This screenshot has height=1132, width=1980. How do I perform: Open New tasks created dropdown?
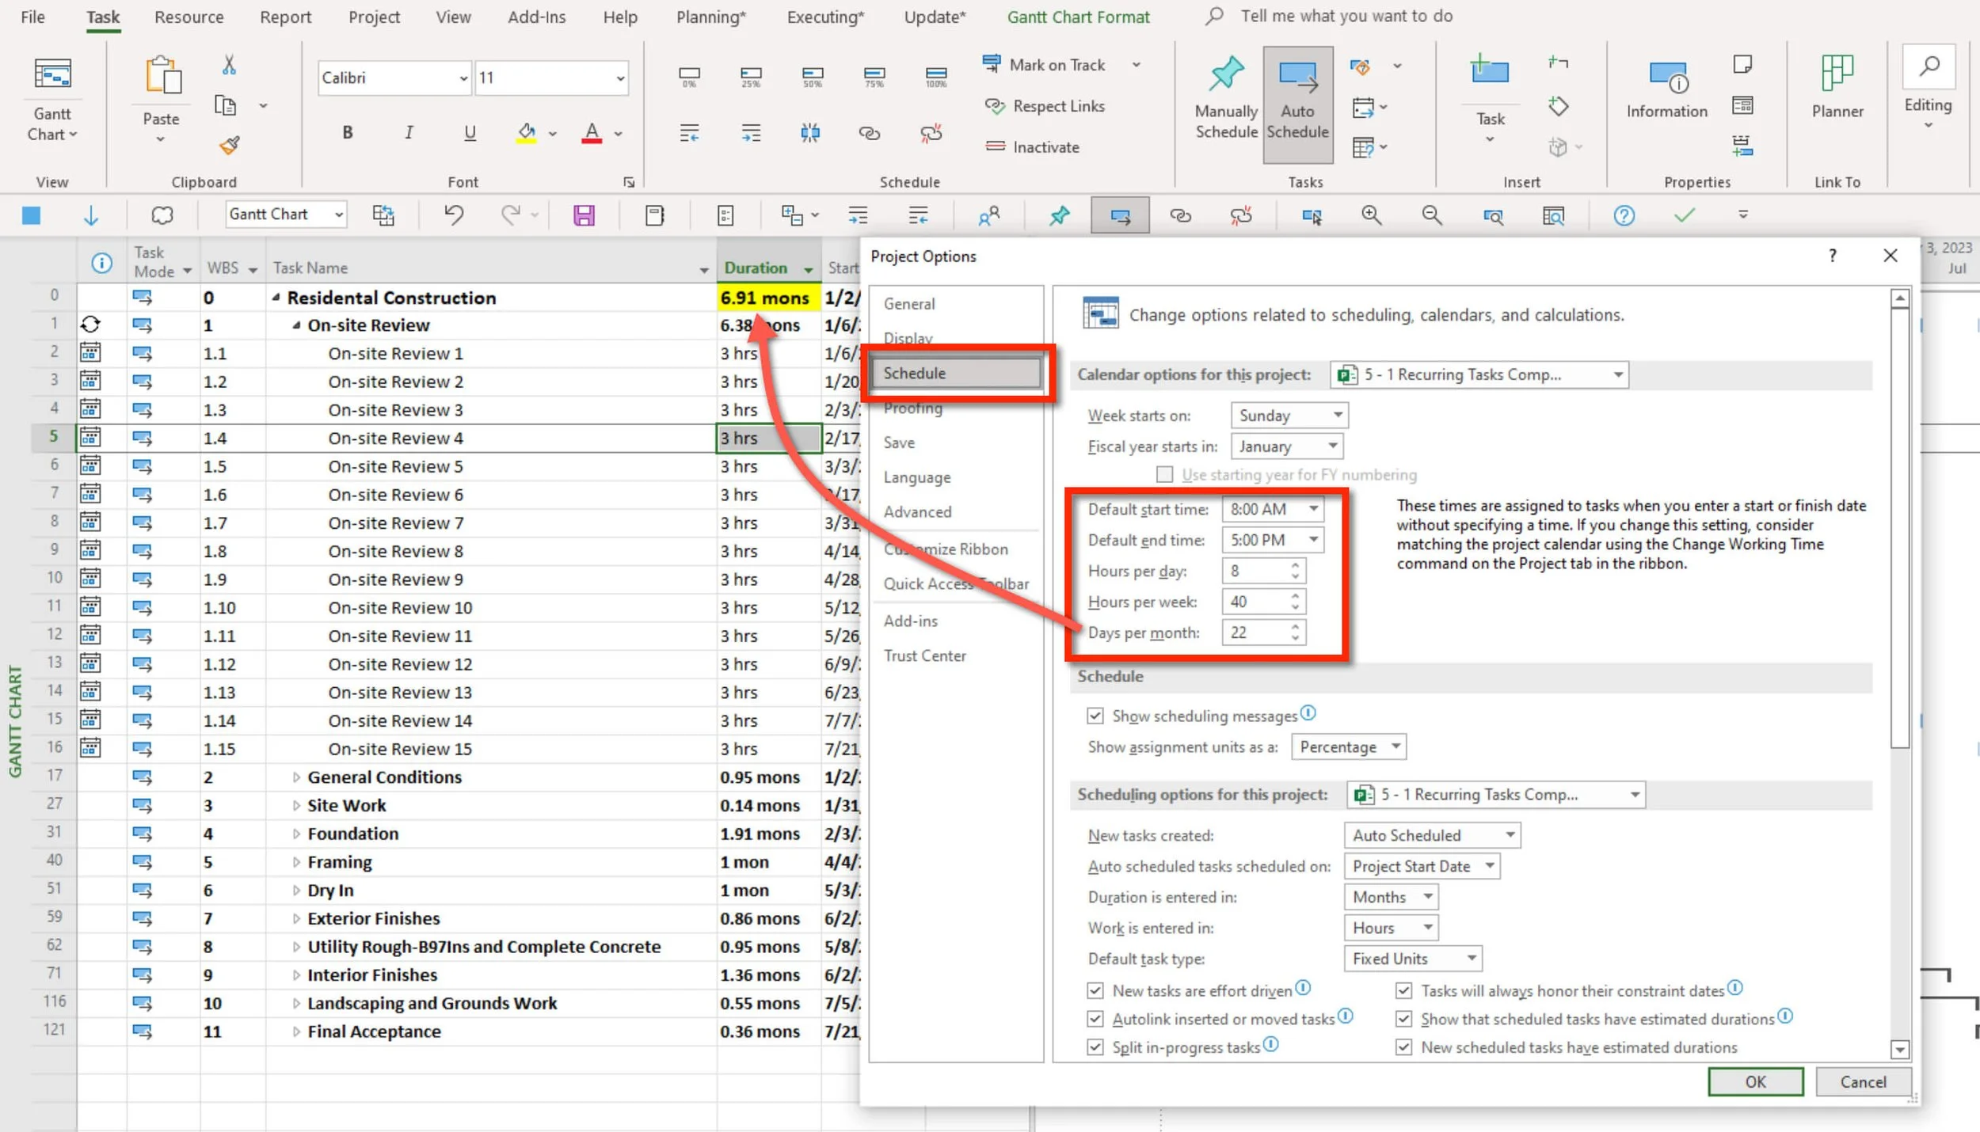(1432, 835)
